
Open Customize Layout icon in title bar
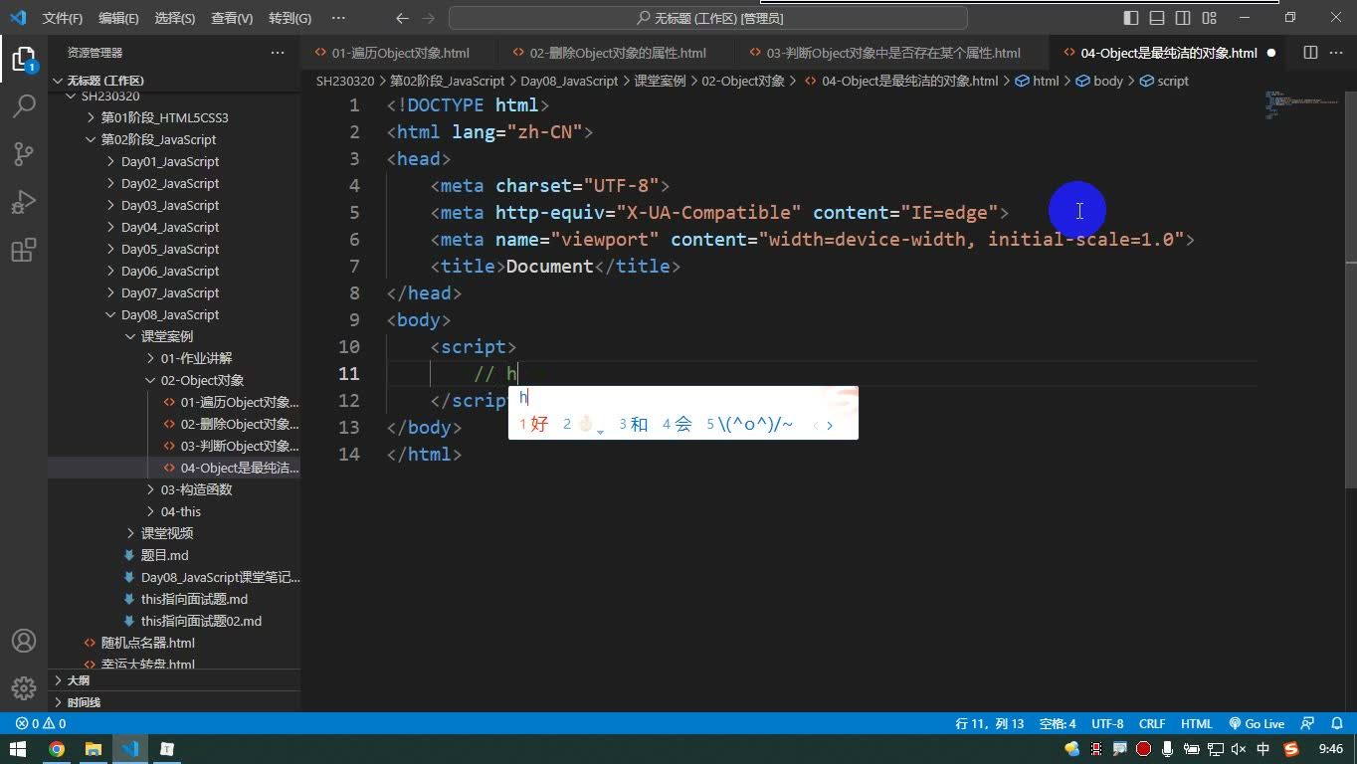click(1209, 18)
